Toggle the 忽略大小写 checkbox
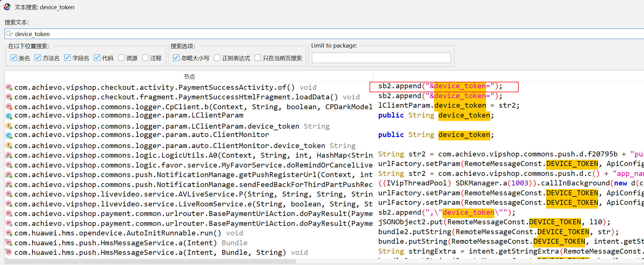 click(176, 58)
